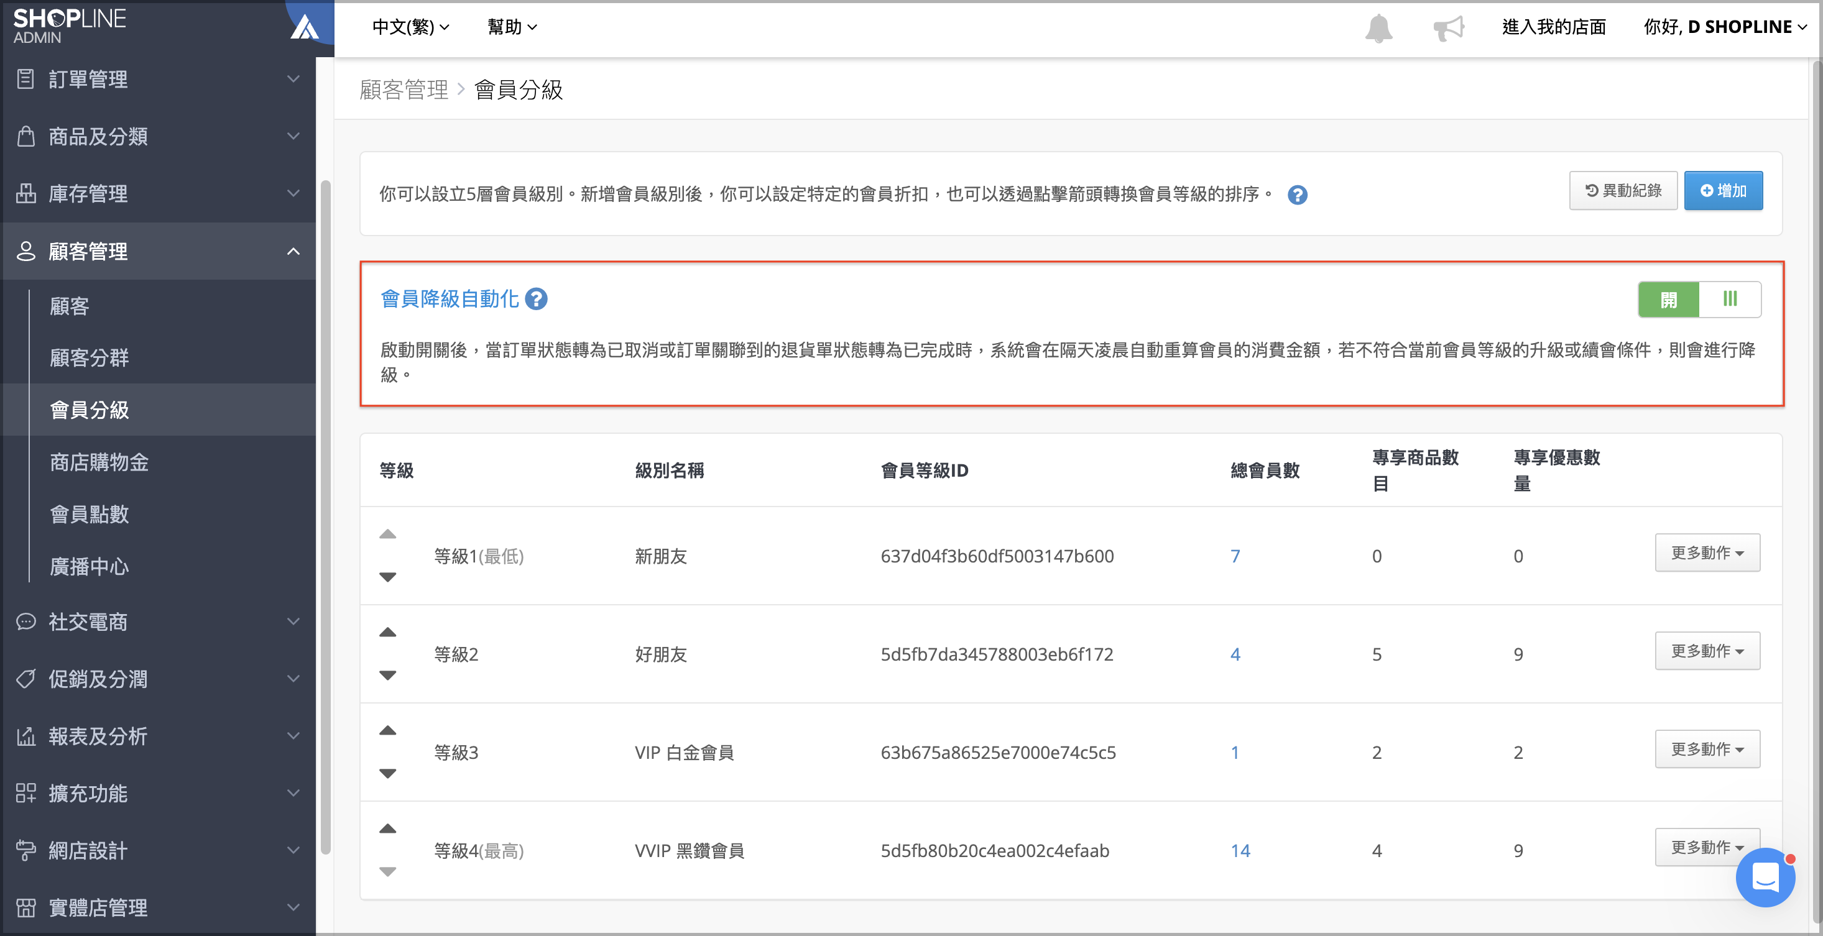Expand the 促銷及分潤 chevron
Image resolution: width=1823 pixels, height=936 pixels.
293,679
